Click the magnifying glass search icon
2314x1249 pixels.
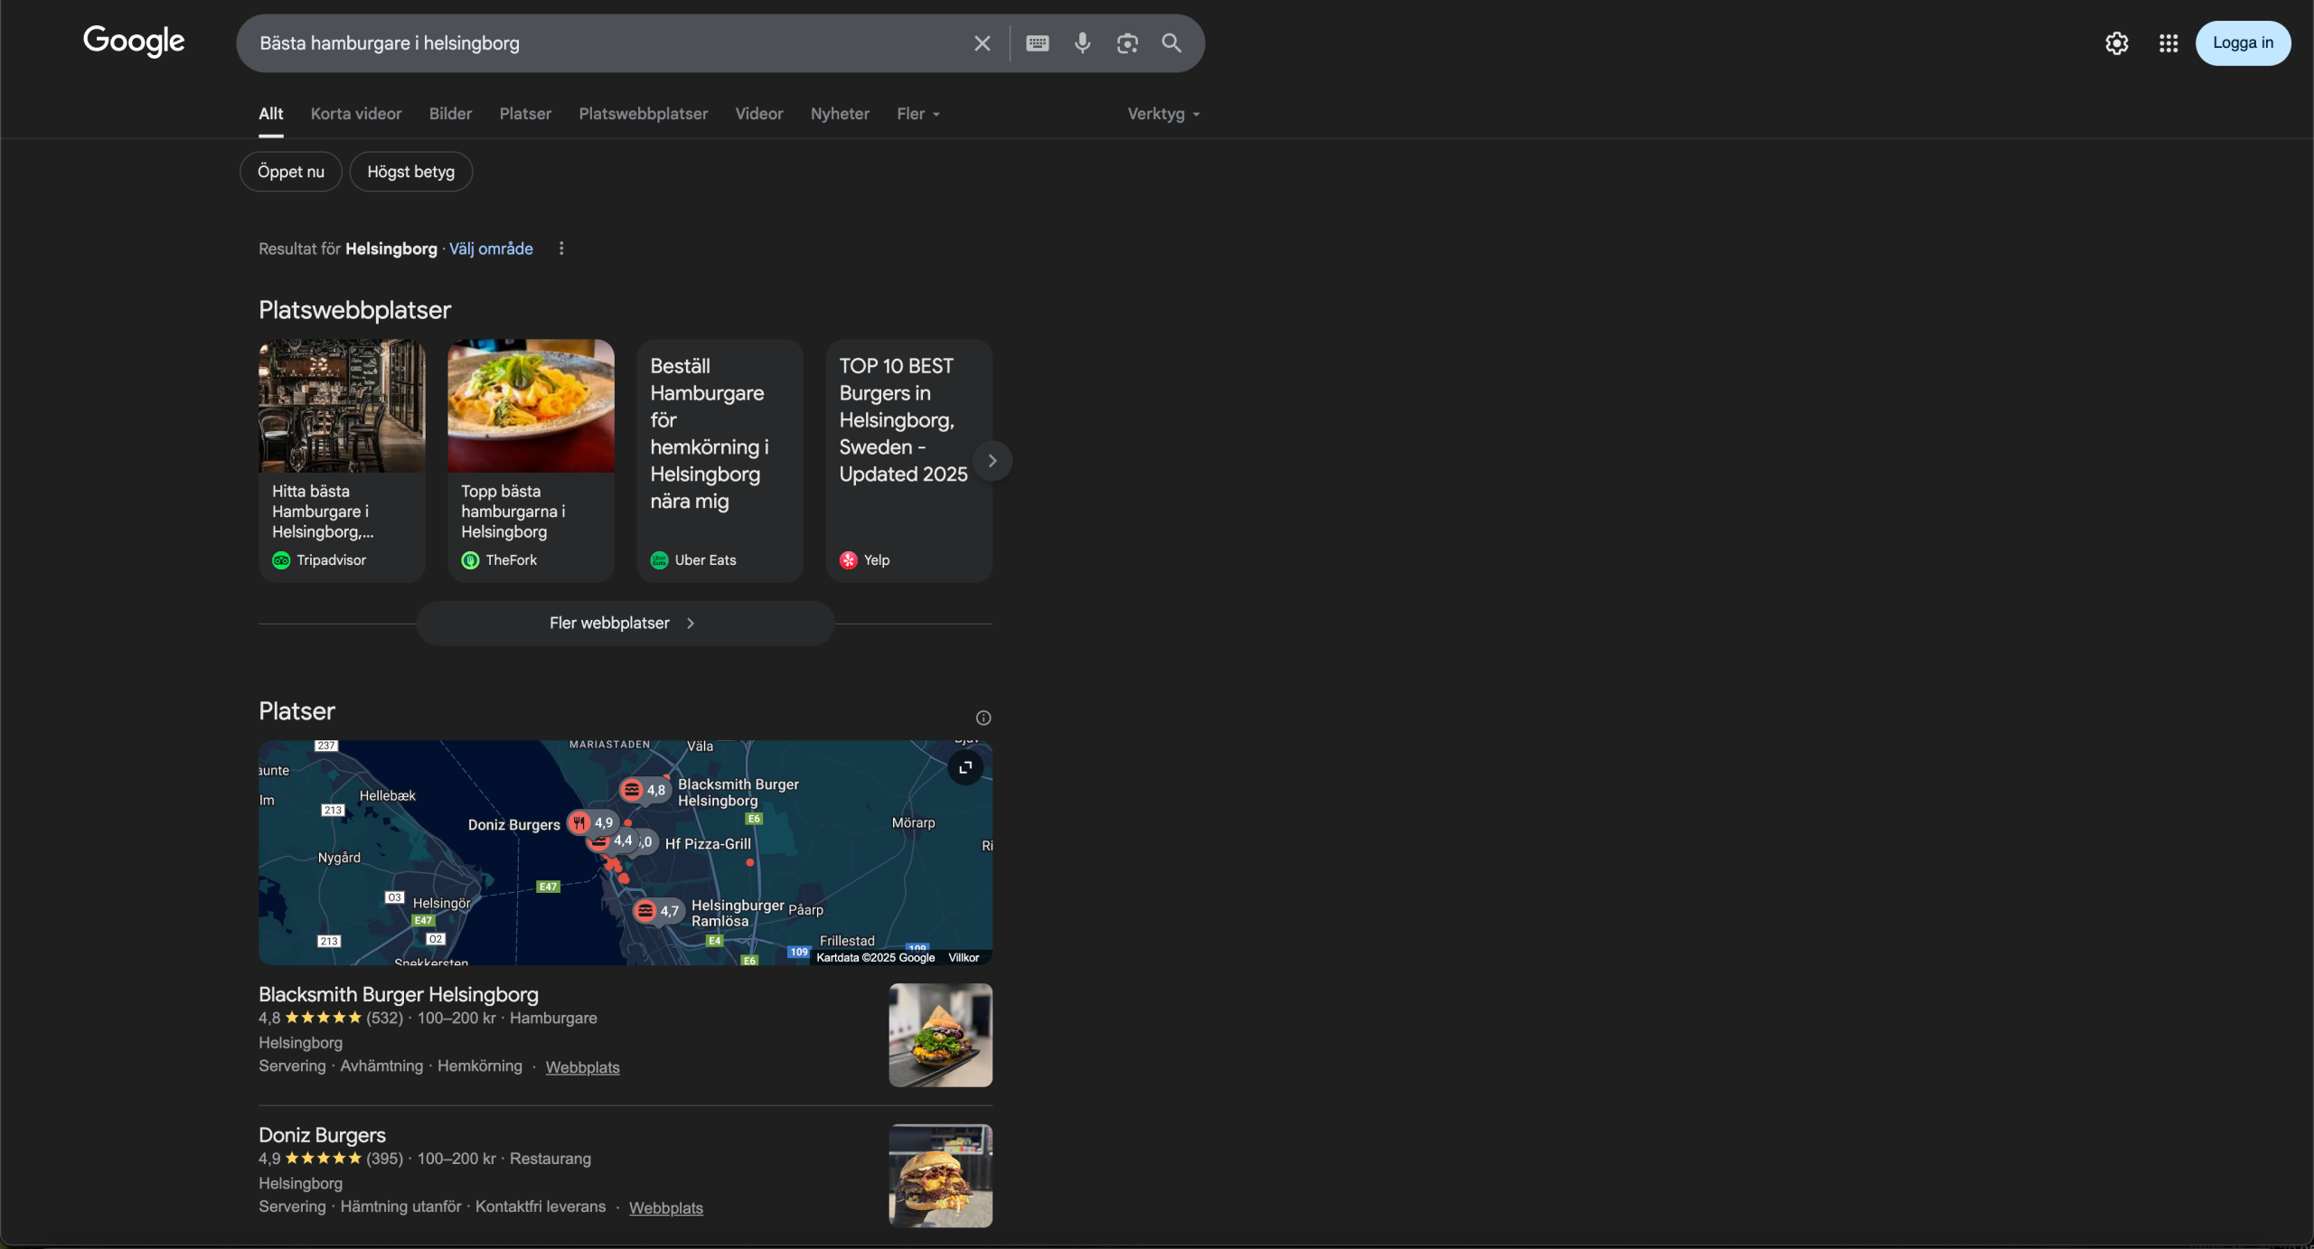point(1171,43)
